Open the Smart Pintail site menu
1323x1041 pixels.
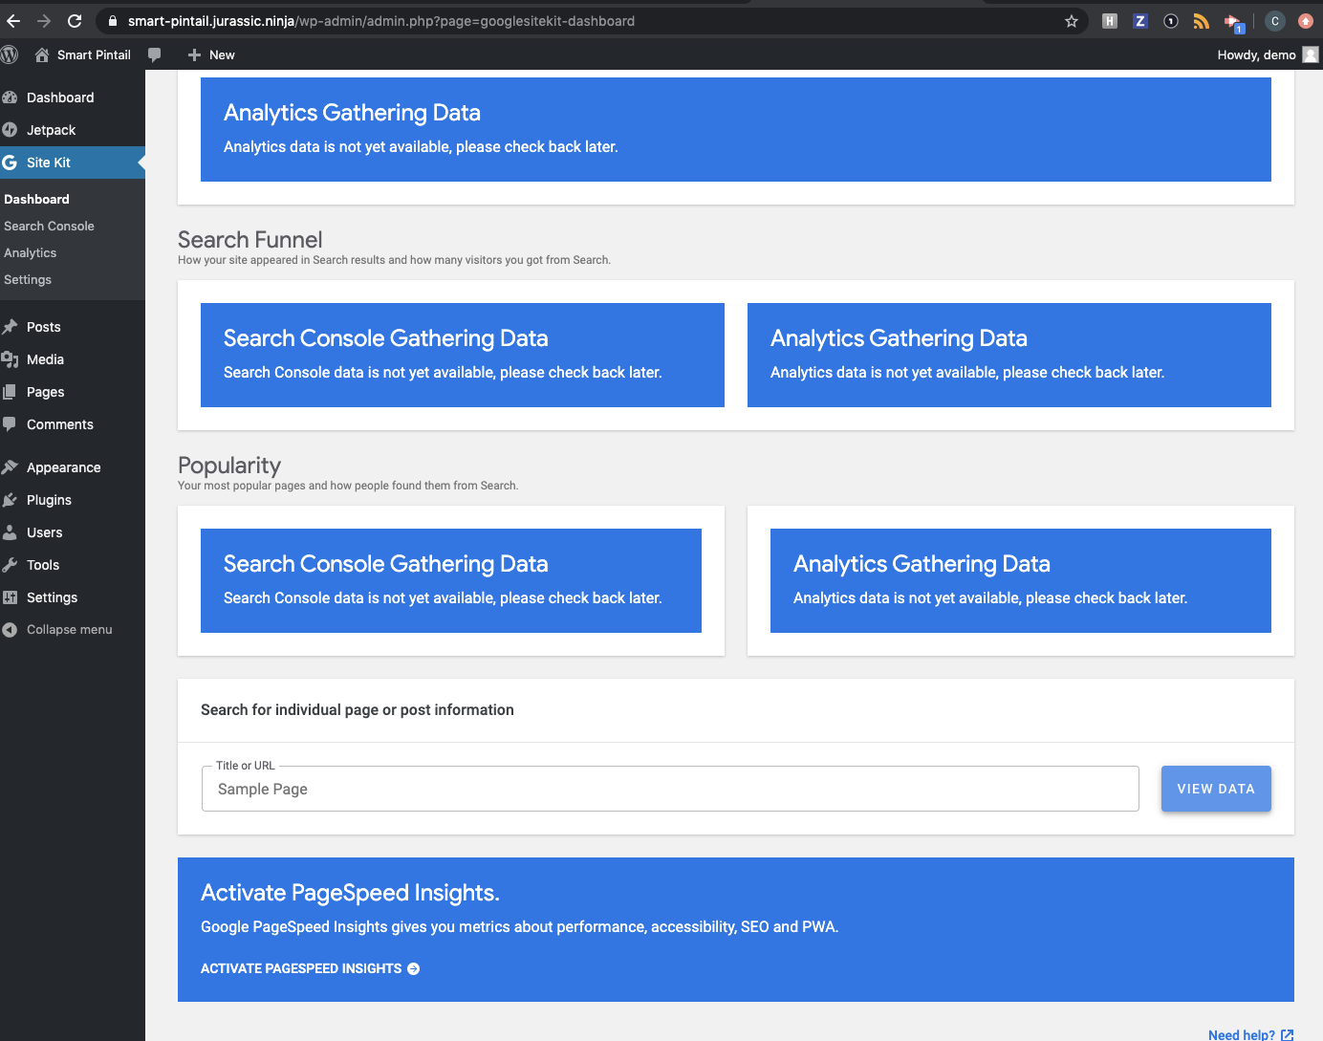tap(83, 54)
